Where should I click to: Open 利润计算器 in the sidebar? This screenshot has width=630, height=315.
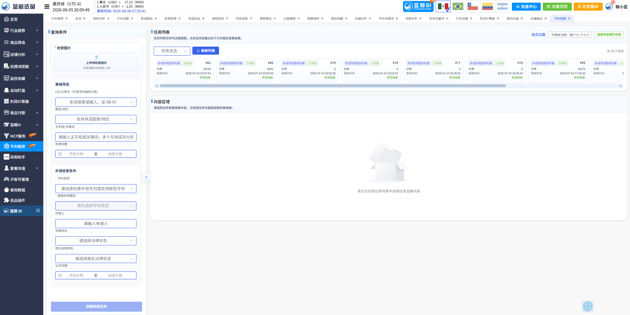coord(22,102)
